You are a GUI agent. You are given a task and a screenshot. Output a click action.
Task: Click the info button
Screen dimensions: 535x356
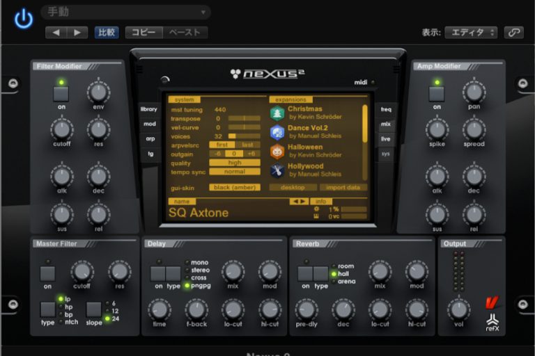(320, 202)
